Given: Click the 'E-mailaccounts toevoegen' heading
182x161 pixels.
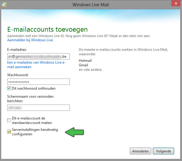Looking at the screenshot, I should coord(47,29).
